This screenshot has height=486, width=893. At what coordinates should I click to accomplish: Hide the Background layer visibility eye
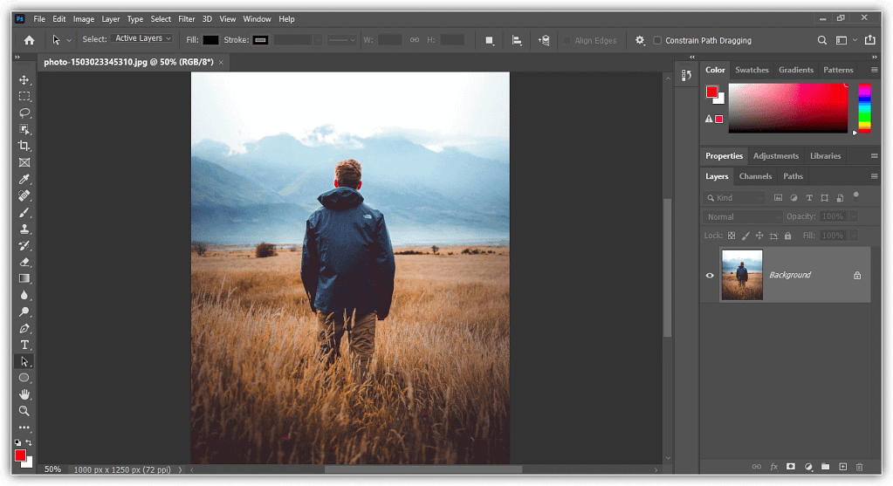[x=710, y=275]
